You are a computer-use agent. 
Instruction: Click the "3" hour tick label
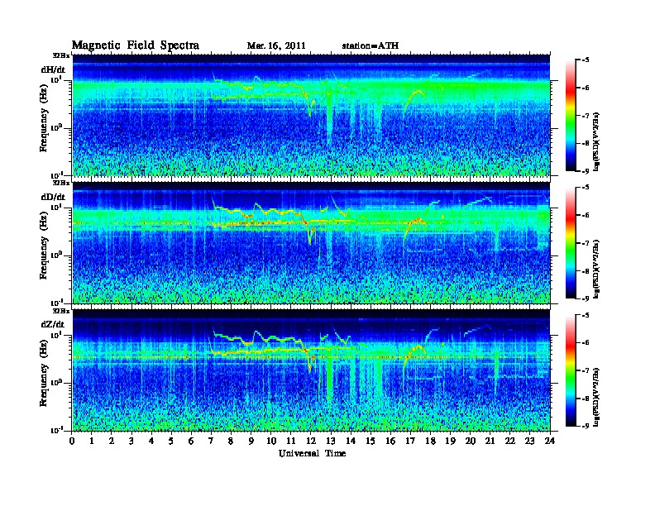[x=131, y=441]
